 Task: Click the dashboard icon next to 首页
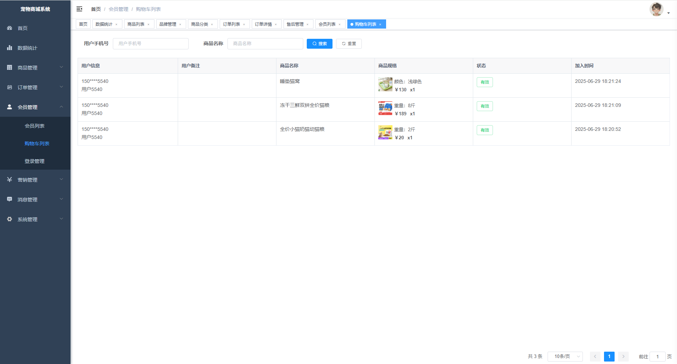[10, 28]
